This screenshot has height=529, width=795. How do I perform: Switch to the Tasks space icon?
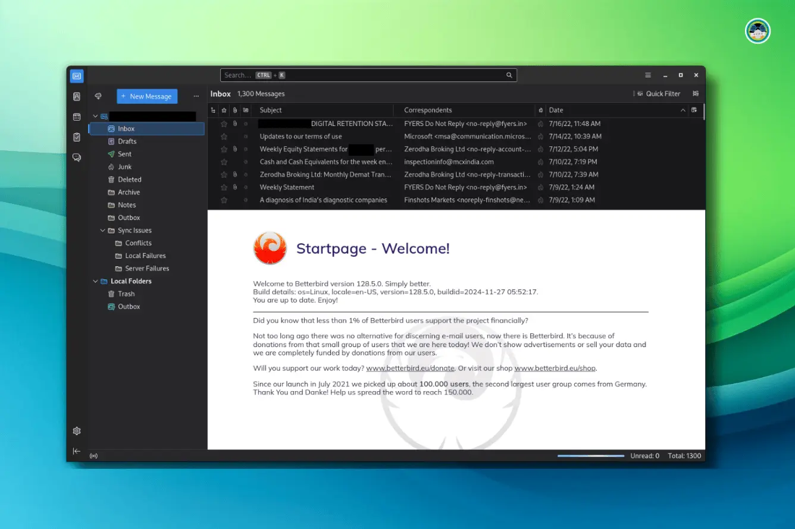(77, 137)
